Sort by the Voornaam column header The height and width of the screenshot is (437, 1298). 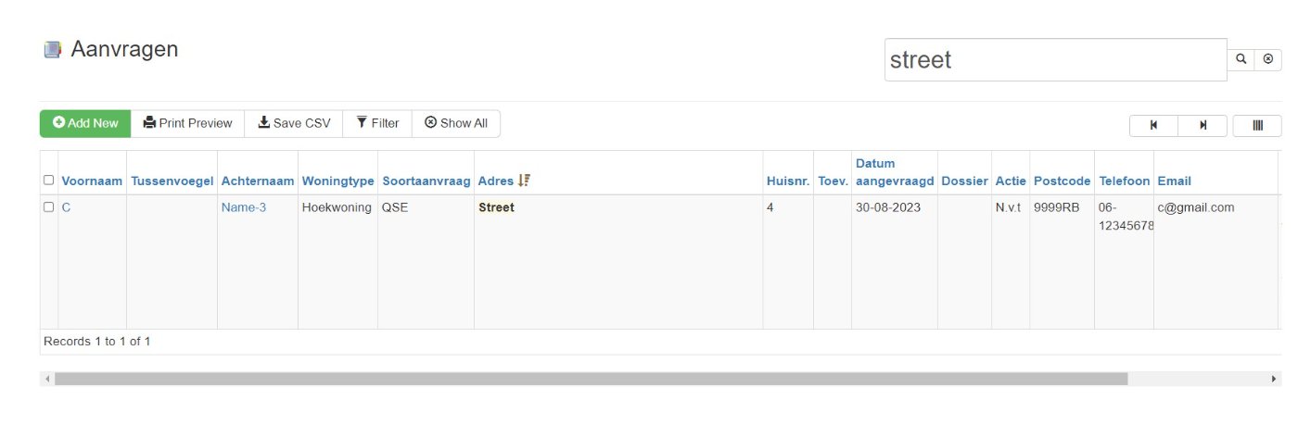click(92, 181)
